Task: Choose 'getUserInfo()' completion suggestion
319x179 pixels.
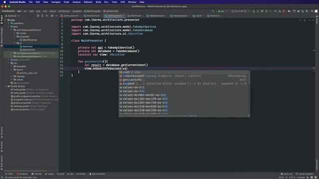Action: [184, 80]
